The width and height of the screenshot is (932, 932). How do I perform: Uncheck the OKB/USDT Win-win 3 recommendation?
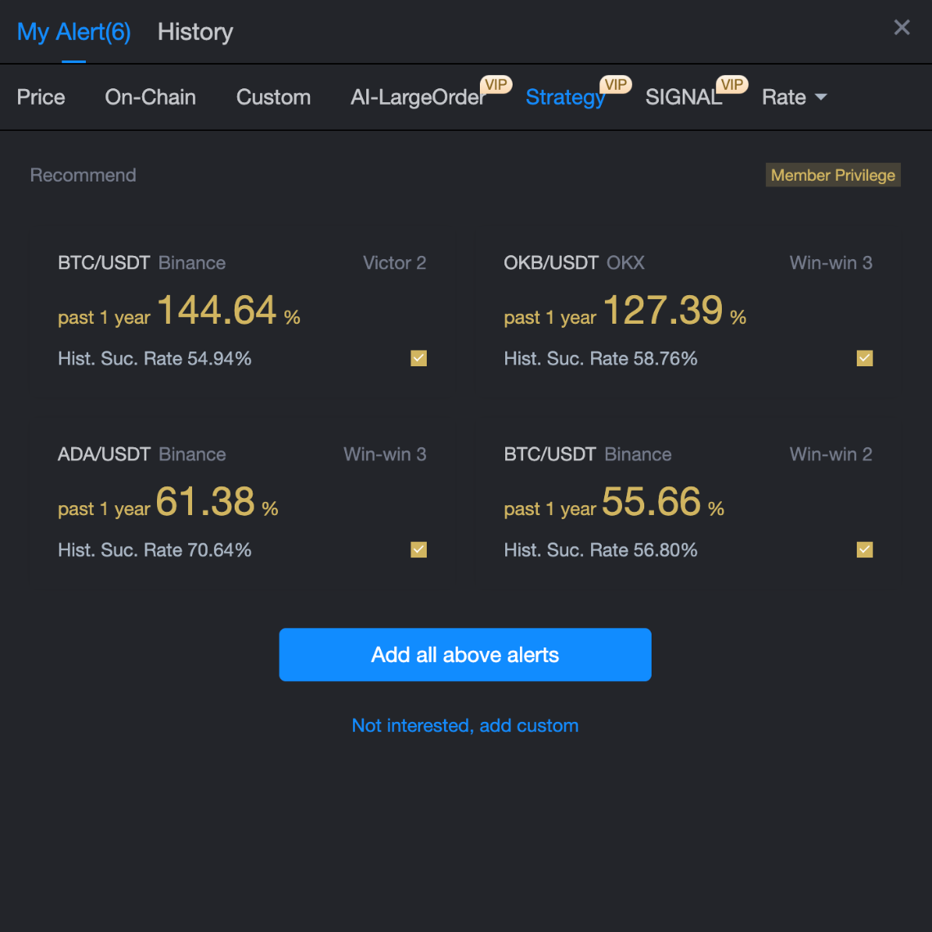(x=864, y=358)
